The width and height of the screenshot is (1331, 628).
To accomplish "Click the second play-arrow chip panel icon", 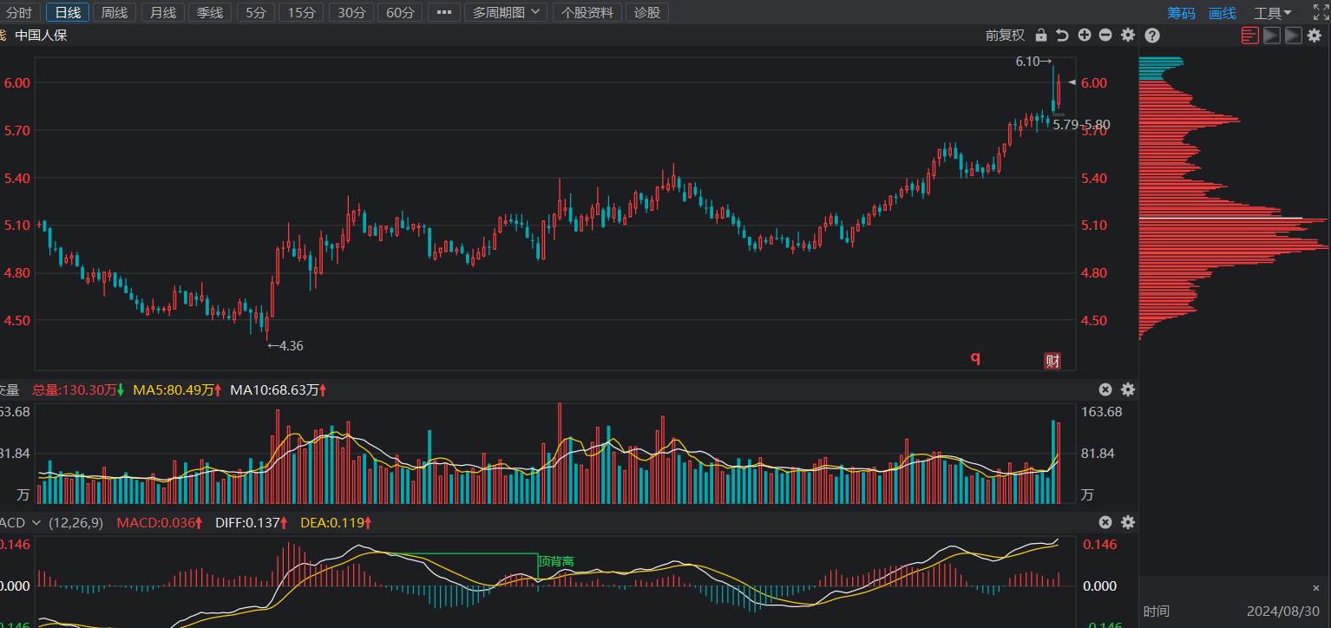I will 1294,35.
